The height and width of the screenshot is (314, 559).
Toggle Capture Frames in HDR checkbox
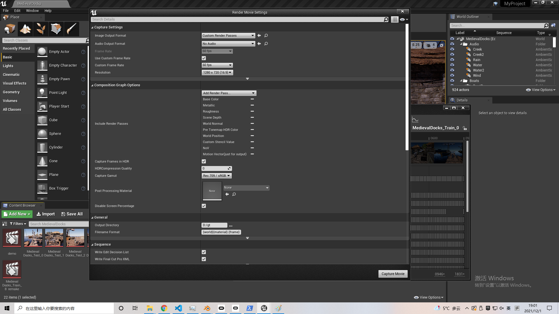(204, 161)
